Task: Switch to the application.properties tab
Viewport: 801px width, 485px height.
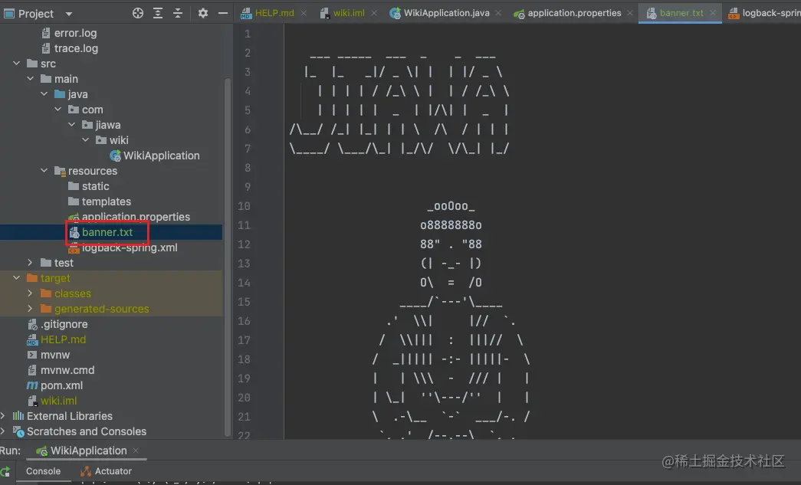Action: (574, 13)
